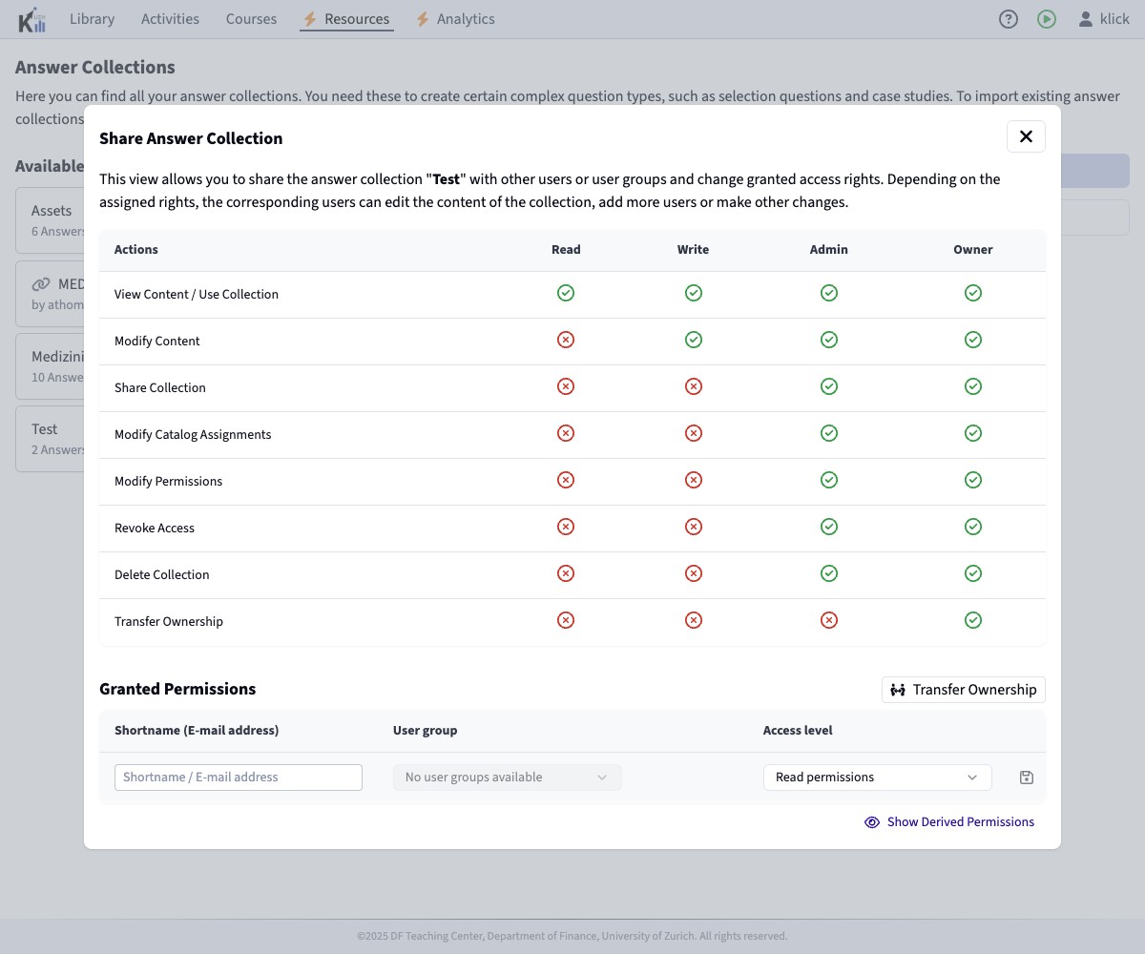Open the Activities tab

point(170,19)
